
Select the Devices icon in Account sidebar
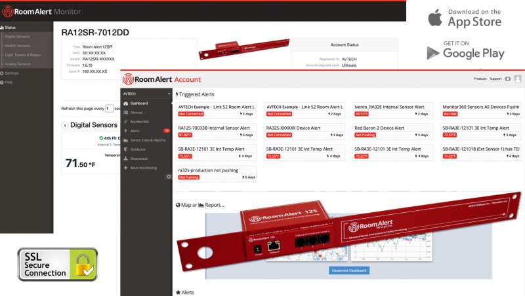(x=126, y=113)
